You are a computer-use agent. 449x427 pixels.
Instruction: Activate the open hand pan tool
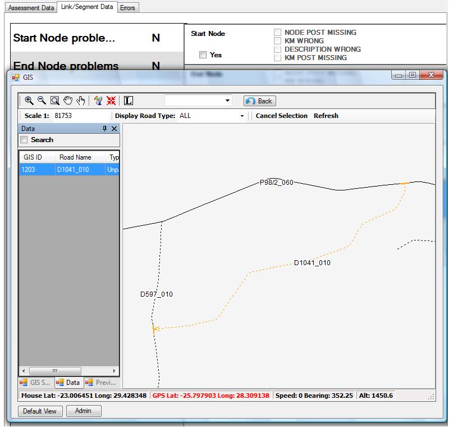coord(68,101)
